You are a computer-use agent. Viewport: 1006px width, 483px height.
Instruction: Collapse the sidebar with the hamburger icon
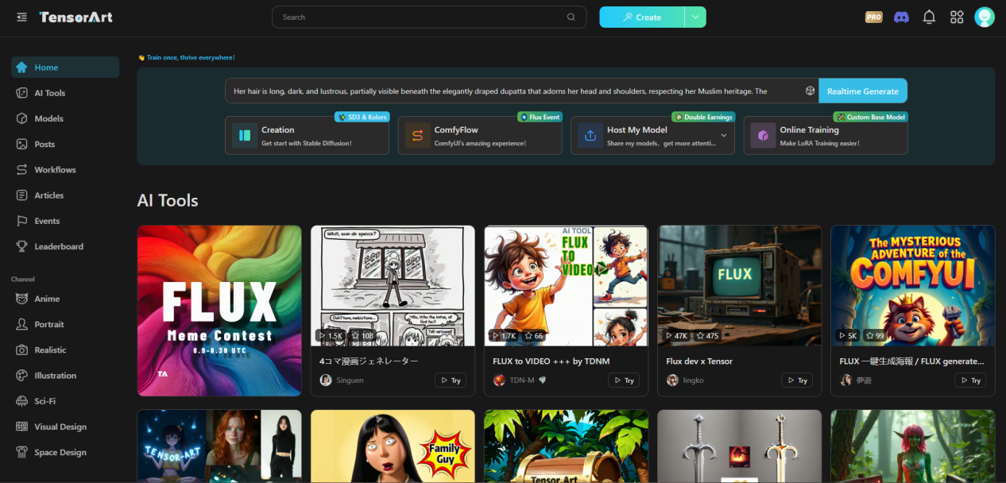click(x=21, y=17)
